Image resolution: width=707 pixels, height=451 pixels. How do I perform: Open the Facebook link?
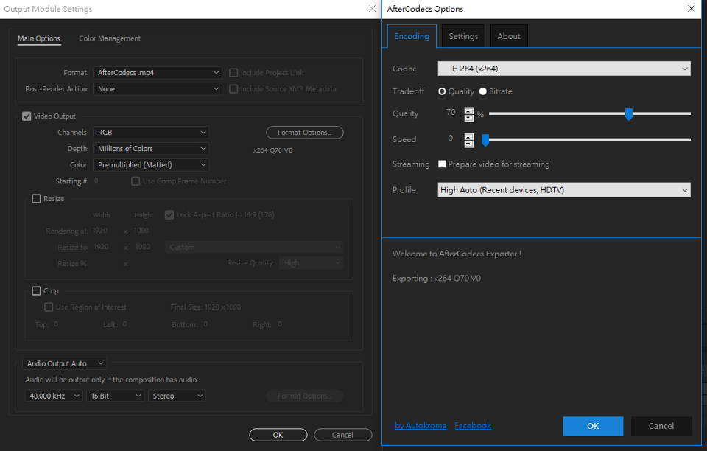[x=473, y=426]
